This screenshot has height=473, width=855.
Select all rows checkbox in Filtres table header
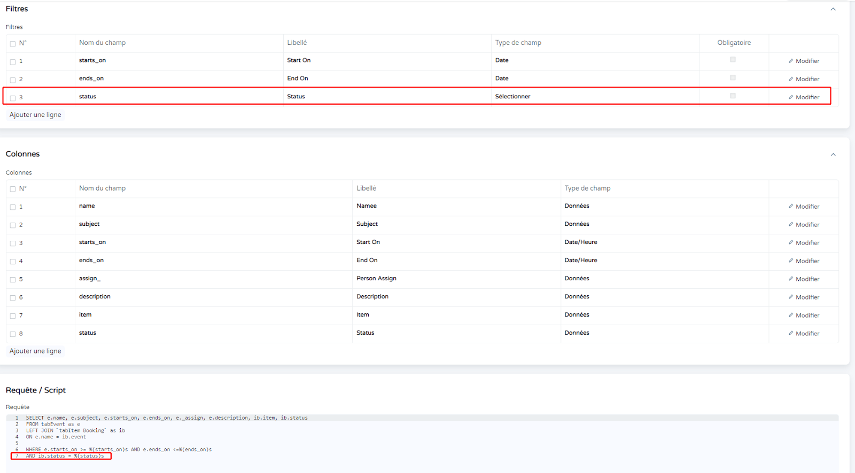pos(13,44)
